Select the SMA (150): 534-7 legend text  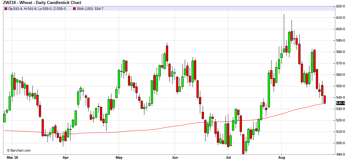(90, 9)
